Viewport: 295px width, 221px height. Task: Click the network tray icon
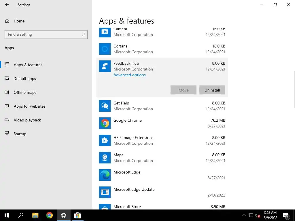[251, 215]
